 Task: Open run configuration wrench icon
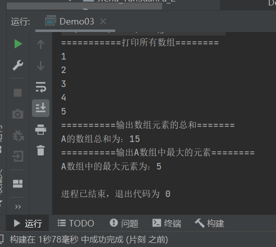pos(18,65)
